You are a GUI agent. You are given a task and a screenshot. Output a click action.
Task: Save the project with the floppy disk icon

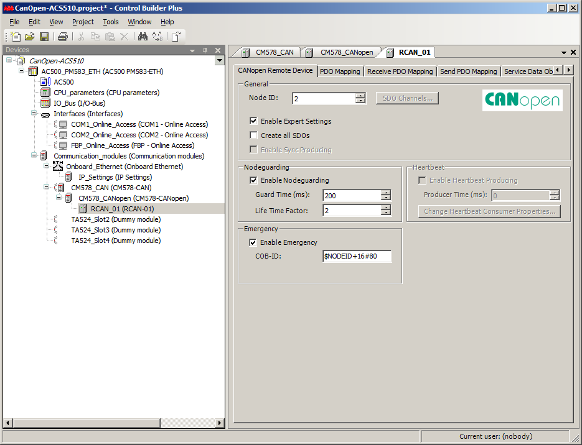tap(44, 37)
